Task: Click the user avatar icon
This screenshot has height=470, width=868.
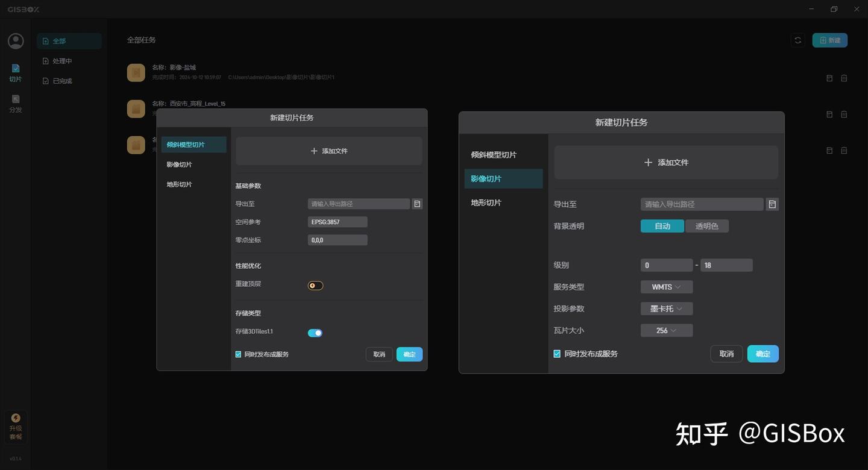Action: pyautogui.click(x=15, y=41)
